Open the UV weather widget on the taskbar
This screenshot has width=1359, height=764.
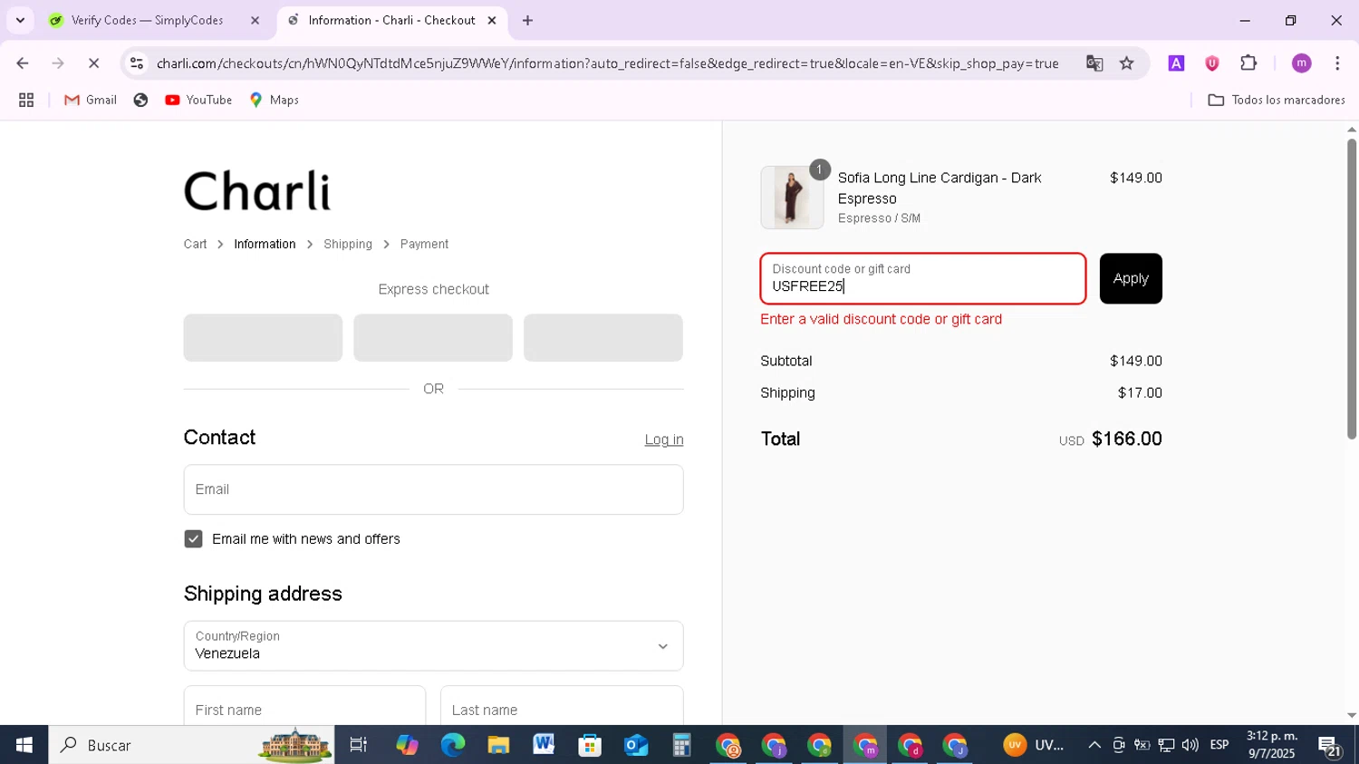[x=1035, y=745]
